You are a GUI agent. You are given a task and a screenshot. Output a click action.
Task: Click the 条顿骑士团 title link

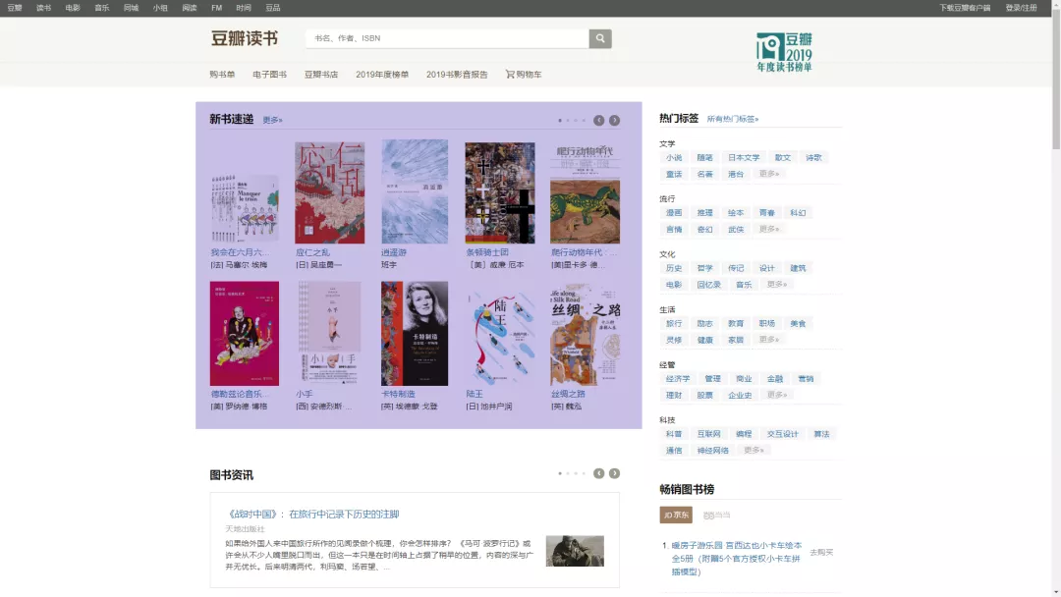487,253
